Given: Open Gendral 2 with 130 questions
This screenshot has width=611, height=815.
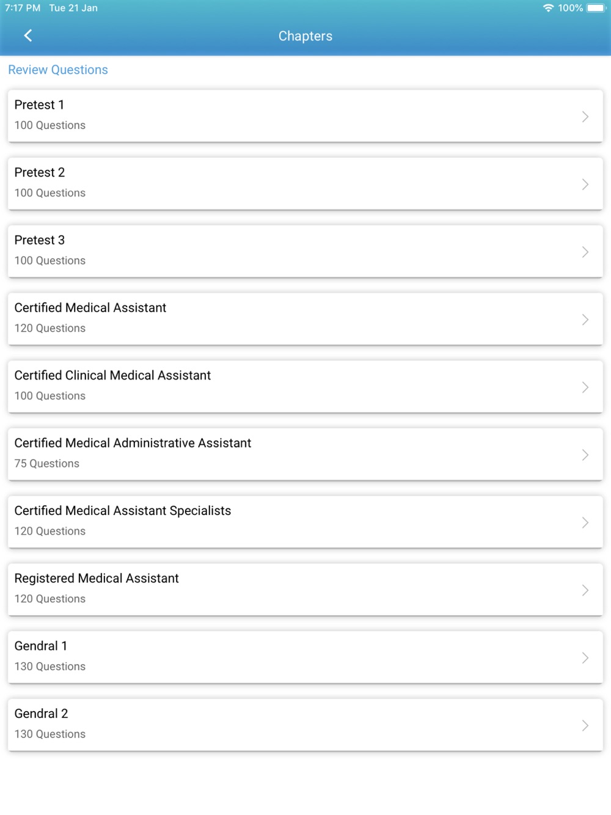Looking at the screenshot, I should [305, 725].
